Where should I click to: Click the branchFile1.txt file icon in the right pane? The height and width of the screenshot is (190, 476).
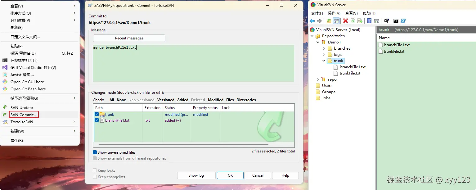(x=381, y=45)
